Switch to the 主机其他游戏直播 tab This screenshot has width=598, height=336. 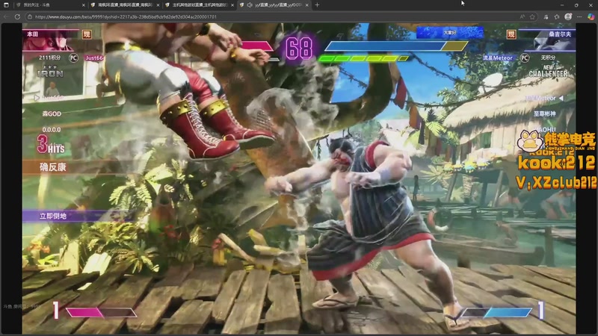[x=199, y=5]
